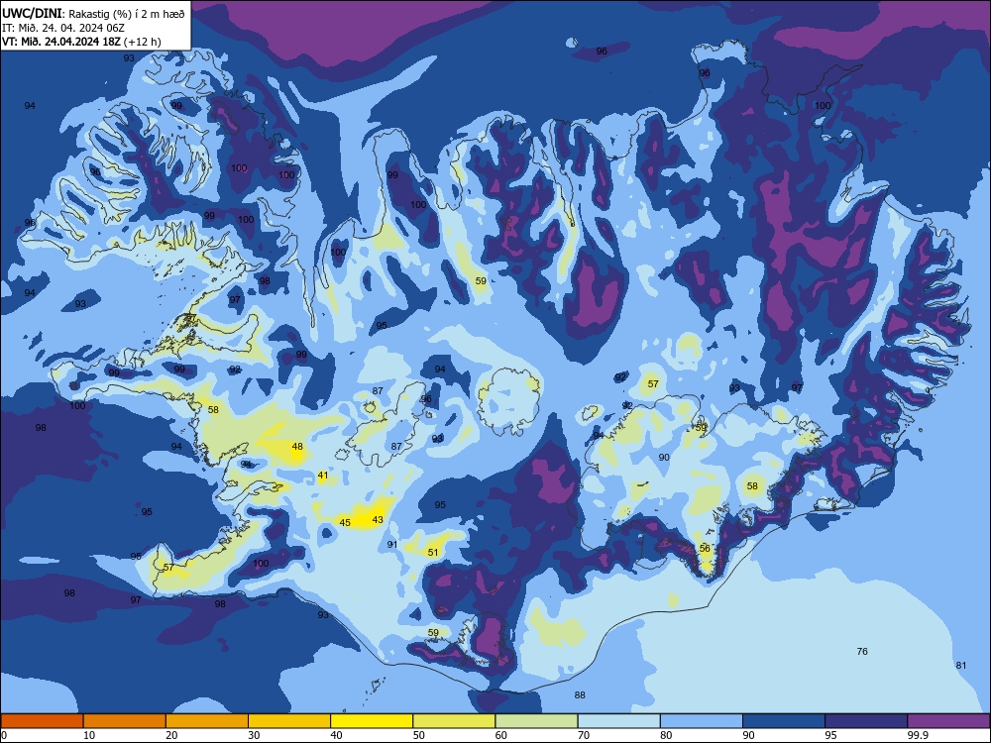Click the value 56 on the southeast coast

[x=705, y=549]
